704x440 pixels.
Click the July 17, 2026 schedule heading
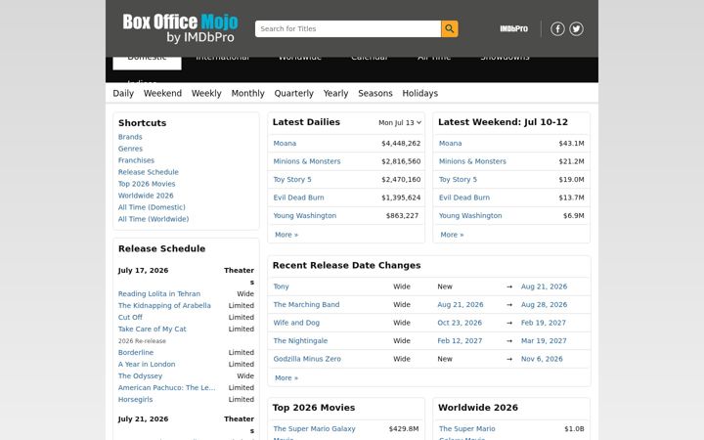[x=143, y=270]
